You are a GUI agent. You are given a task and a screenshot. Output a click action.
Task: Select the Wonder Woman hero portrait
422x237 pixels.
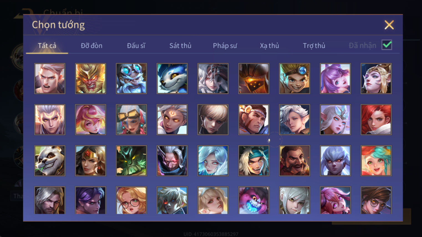[90, 161]
